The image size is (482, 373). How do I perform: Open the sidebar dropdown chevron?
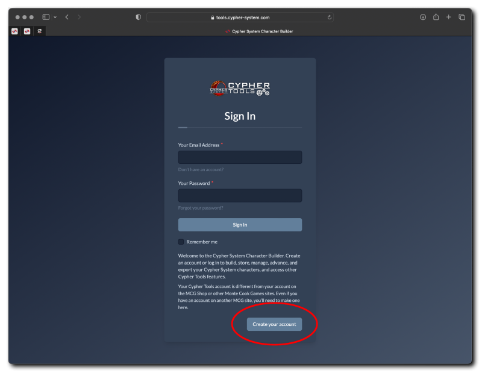click(x=55, y=17)
